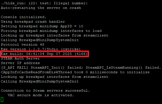Click the hlds_run Illegal number error line

tap(44, 3)
